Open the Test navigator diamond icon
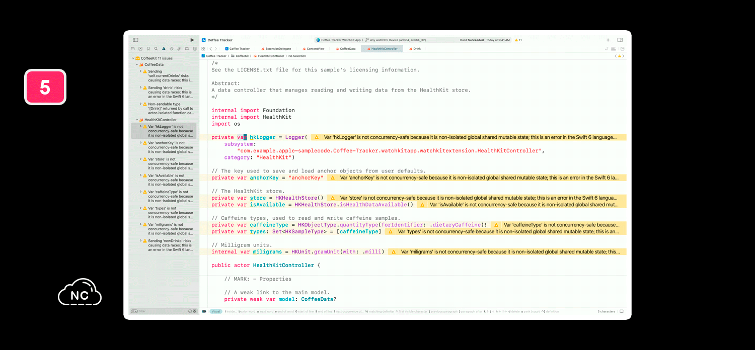755x350 pixels. pyautogui.click(x=172, y=49)
